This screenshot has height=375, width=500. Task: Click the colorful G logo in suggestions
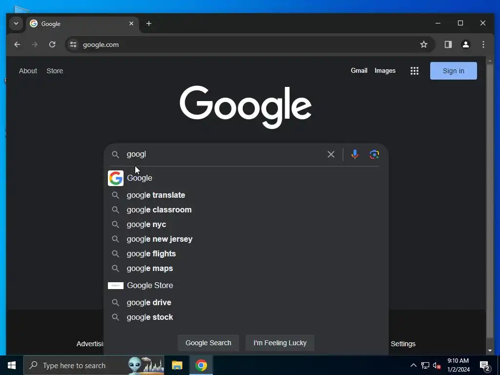[x=116, y=178]
